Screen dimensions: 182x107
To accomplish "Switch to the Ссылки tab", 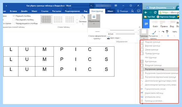I will (45, 11).
